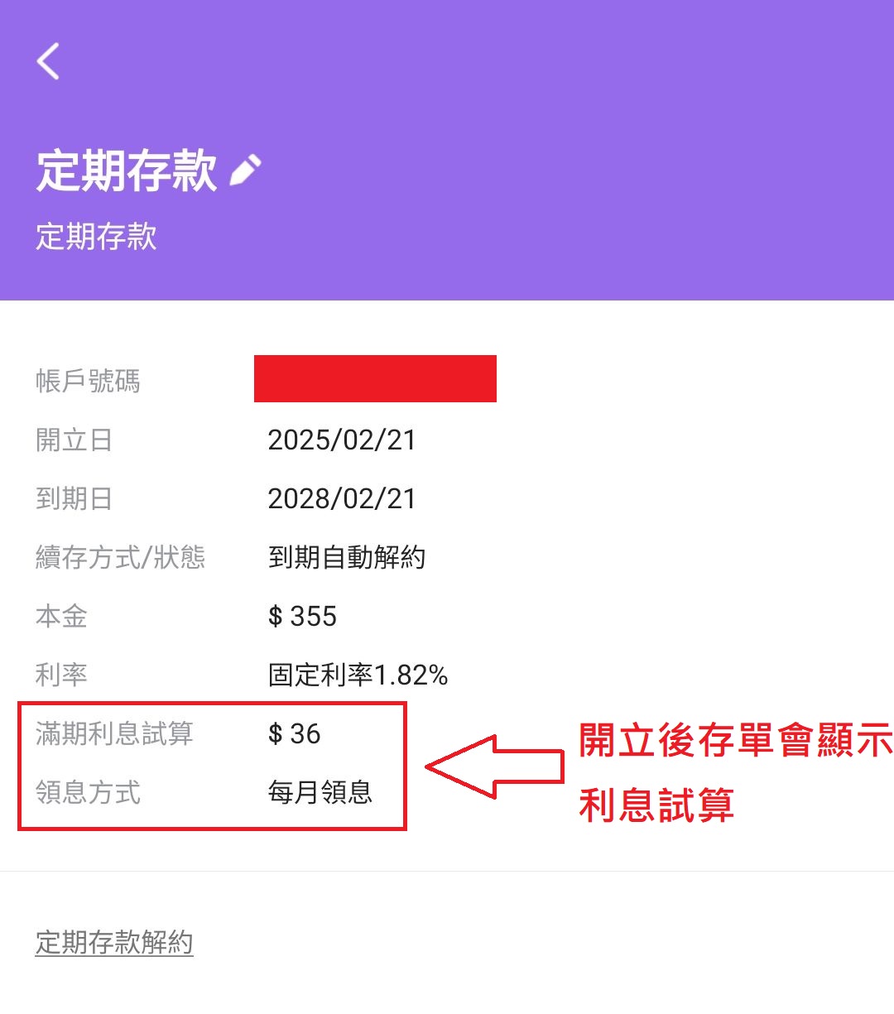Click the 開立後存單會顯示 red annotation text
Screen dimensions: 894x1014
pos(735,740)
